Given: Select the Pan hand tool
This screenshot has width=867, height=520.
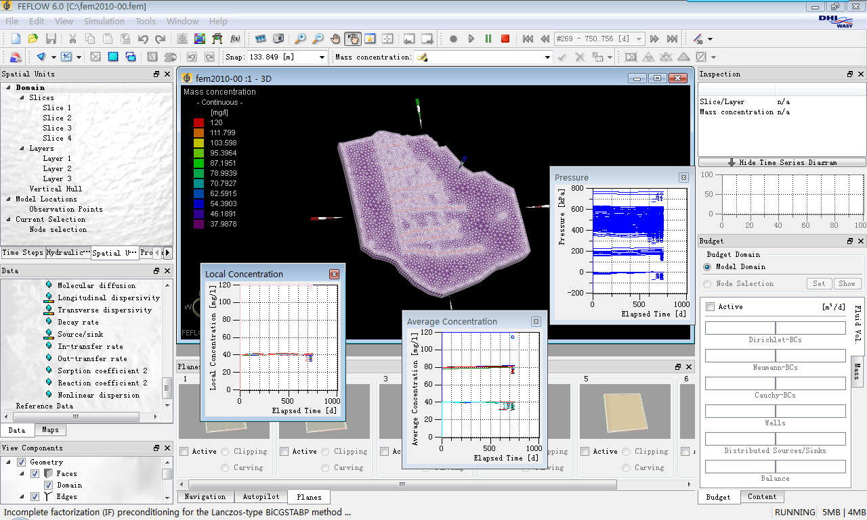Looking at the screenshot, I should 335,39.
